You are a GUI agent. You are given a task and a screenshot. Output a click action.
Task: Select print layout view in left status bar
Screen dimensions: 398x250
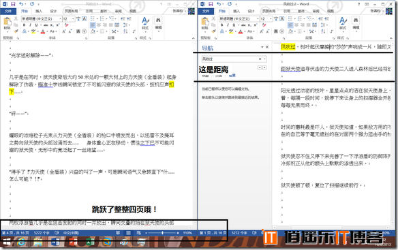pos(128,233)
